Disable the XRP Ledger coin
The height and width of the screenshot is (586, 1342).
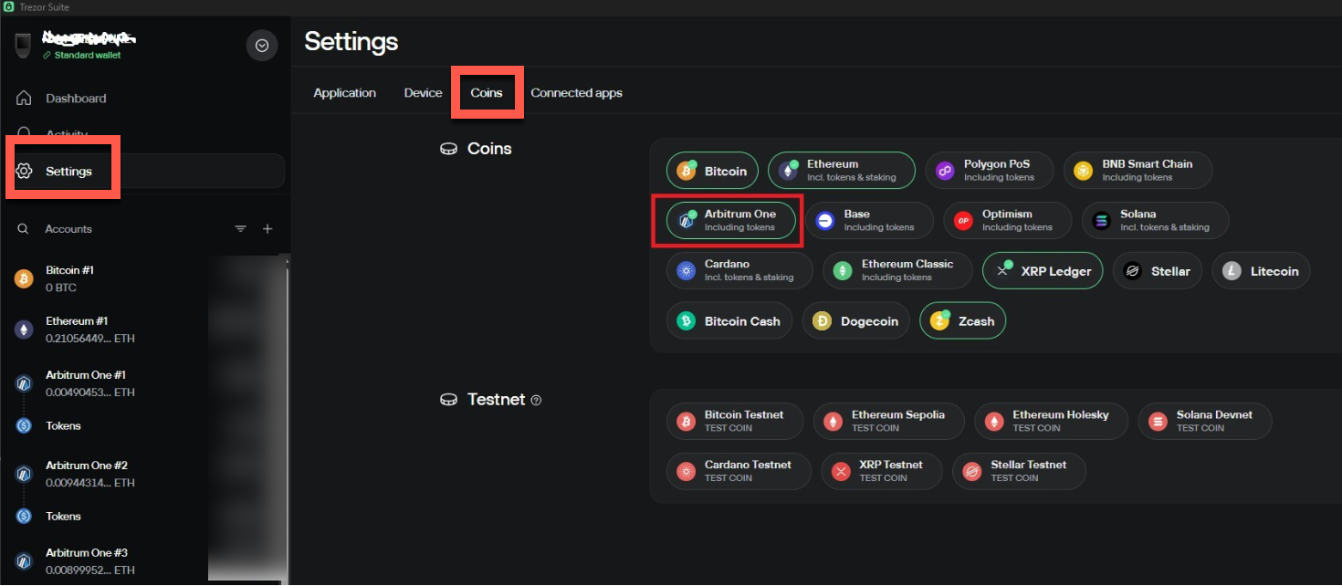coord(1043,270)
